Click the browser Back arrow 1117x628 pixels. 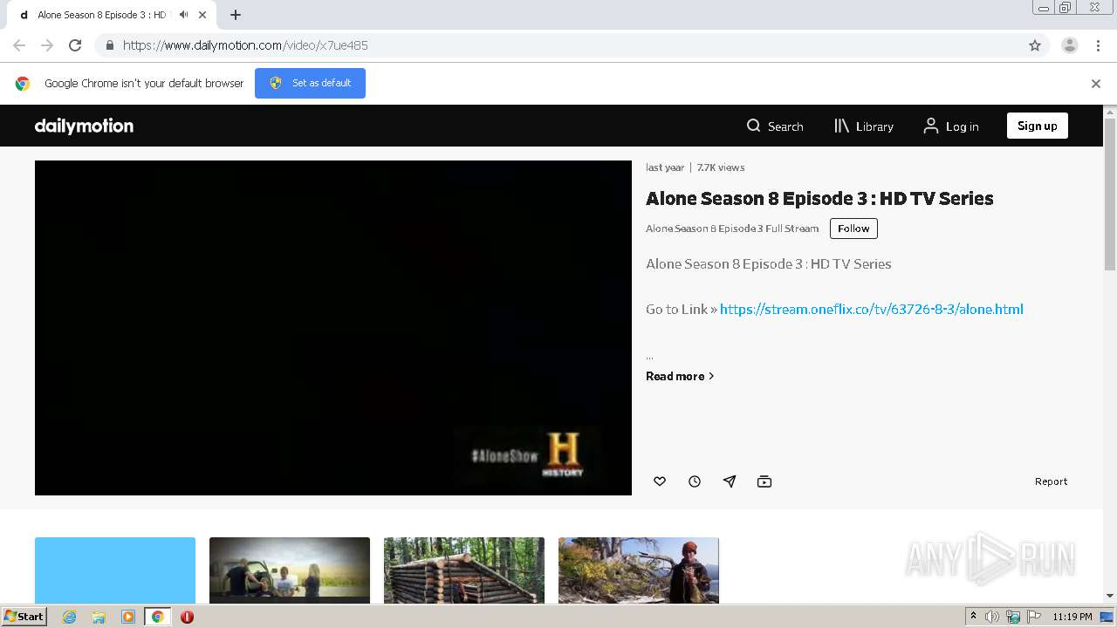pyautogui.click(x=19, y=45)
